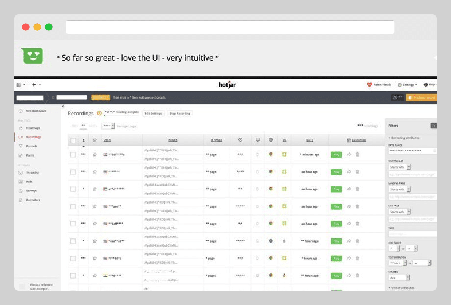This screenshot has width=451, height=305.
Task: Click Add payment details link
Action: pos(152,97)
